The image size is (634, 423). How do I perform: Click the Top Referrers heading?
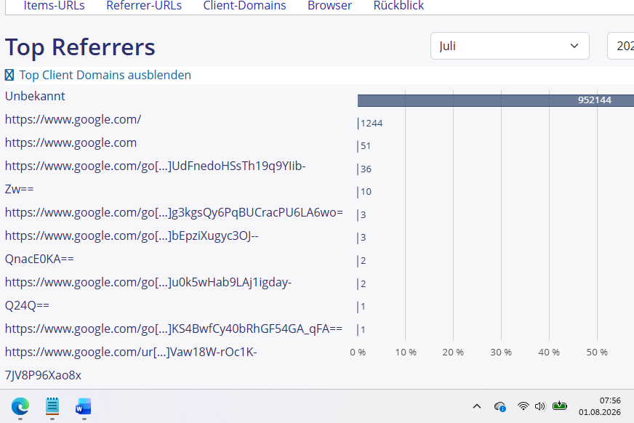tap(80, 47)
